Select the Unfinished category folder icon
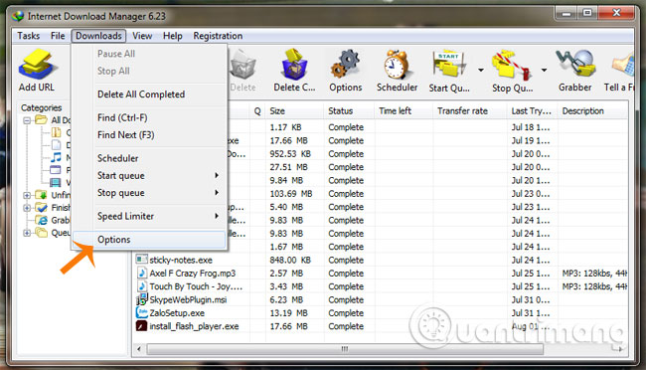This screenshot has width=646, height=370. [41, 195]
